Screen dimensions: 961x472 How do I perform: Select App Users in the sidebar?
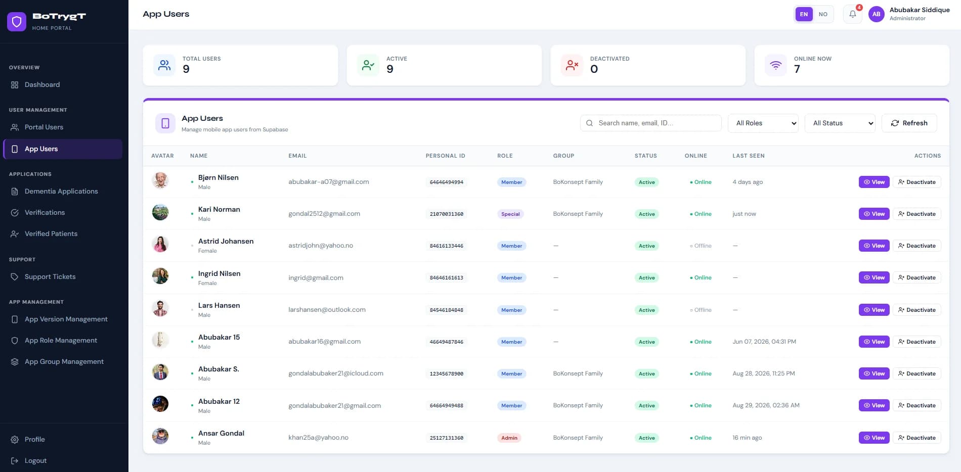tap(63, 149)
